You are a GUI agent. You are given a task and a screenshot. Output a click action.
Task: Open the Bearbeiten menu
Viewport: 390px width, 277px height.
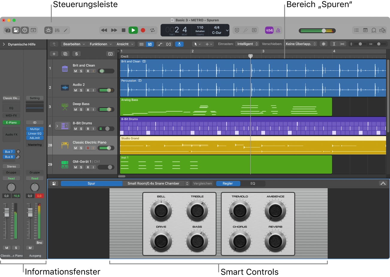point(74,44)
